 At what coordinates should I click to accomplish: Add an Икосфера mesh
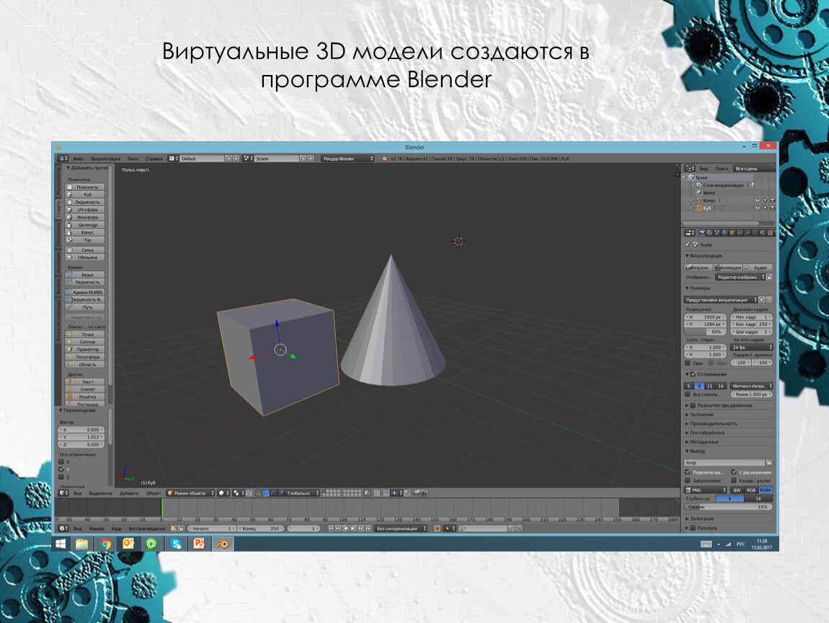pyautogui.click(x=85, y=217)
